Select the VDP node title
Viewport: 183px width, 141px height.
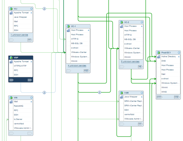coord(16,58)
